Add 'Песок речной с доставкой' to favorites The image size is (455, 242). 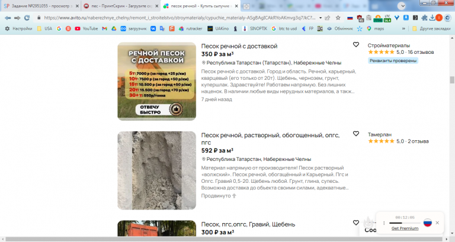click(x=355, y=44)
